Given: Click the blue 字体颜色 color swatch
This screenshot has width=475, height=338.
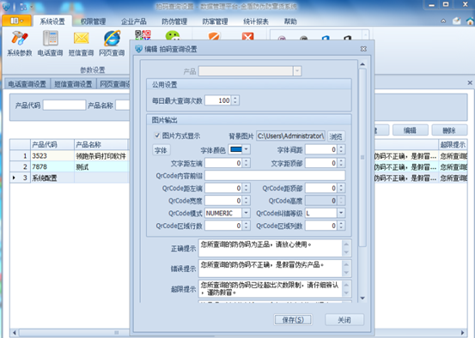Looking at the screenshot, I should (x=236, y=149).
